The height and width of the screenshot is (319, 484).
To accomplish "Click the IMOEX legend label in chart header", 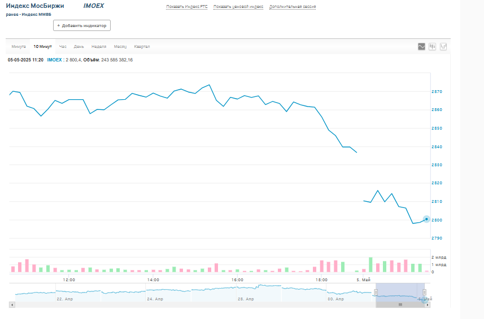I will (54, 60).
